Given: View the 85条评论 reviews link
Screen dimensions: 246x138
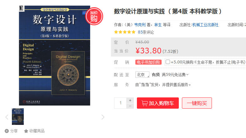Looking at the screenshot, I should click(x=146, y=32).
